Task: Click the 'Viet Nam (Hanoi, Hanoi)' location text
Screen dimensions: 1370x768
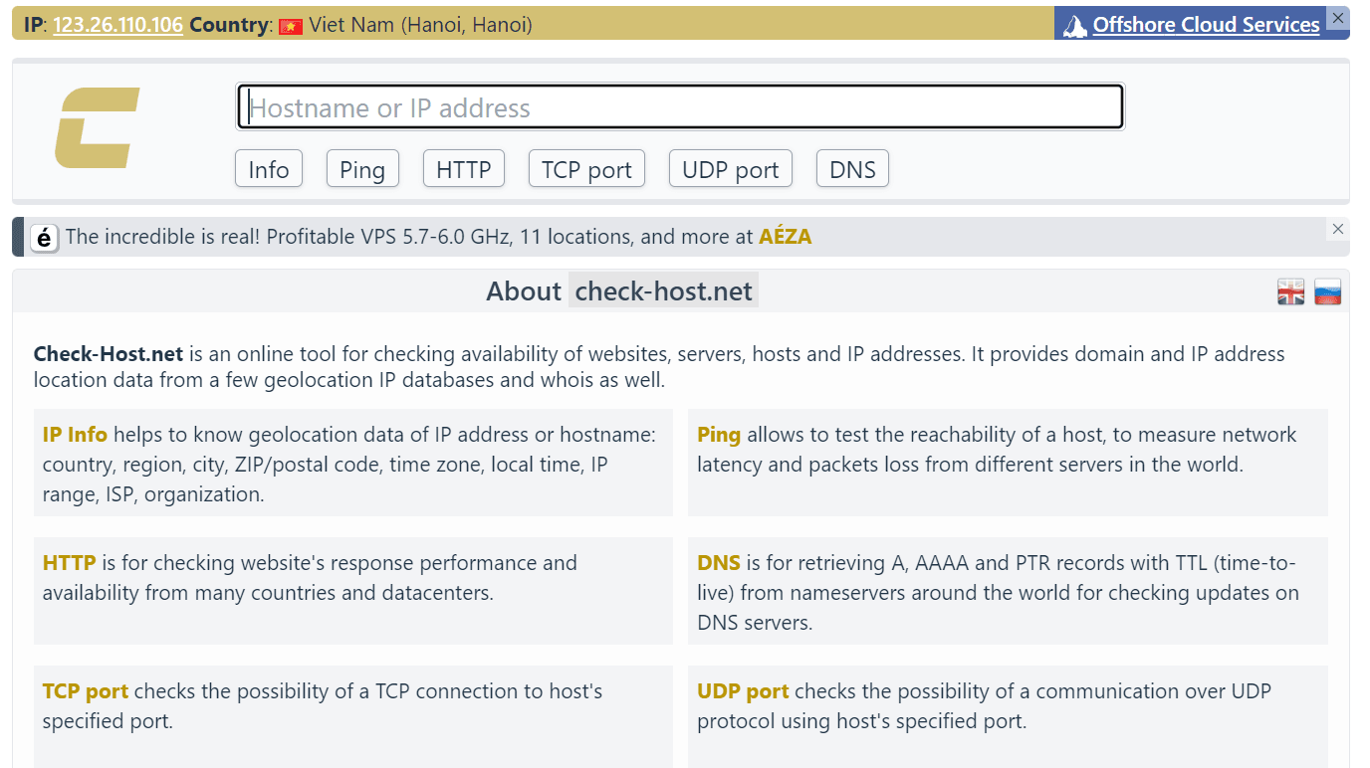Action: (x=420, y=25)
